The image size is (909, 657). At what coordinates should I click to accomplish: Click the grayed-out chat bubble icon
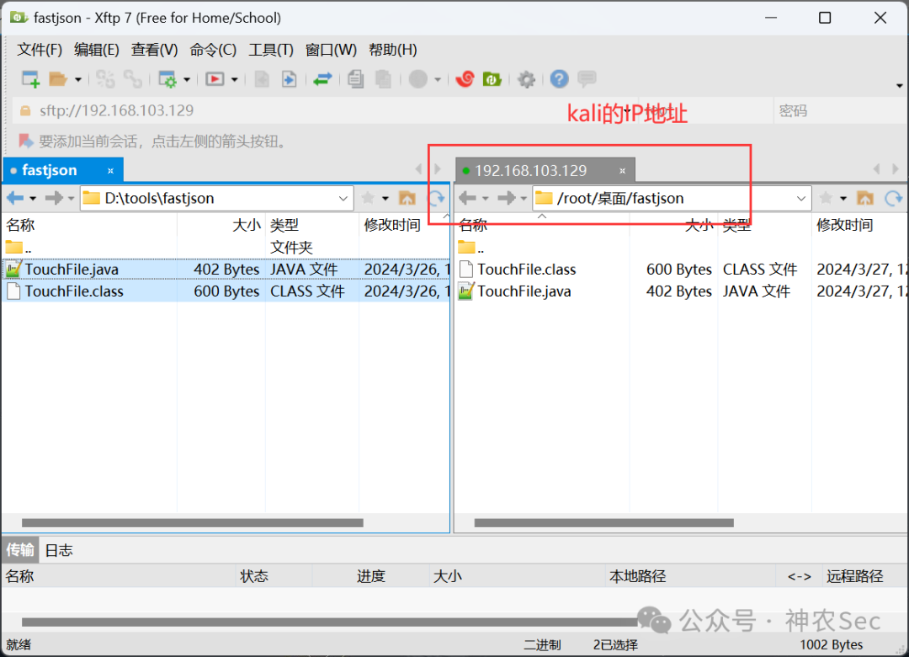587,78
